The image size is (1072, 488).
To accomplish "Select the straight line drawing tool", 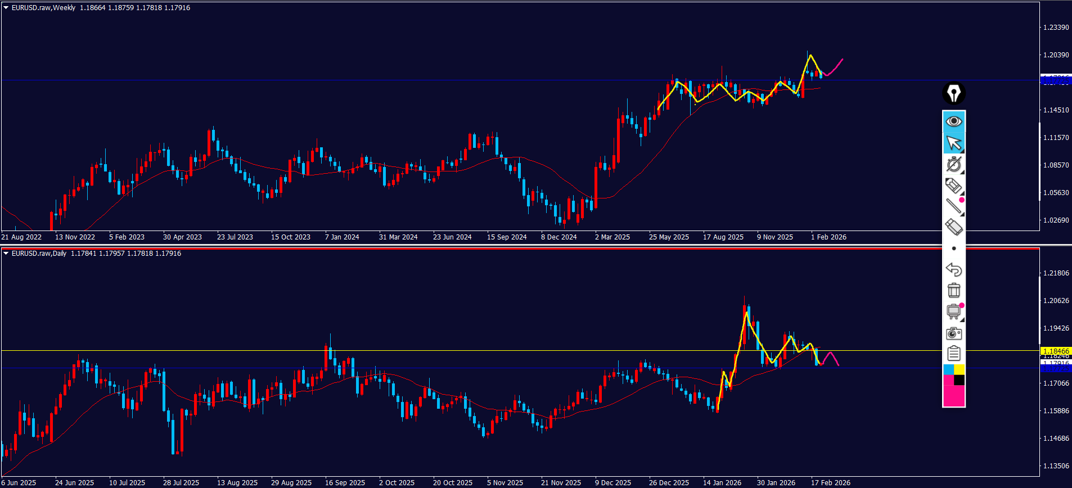I will tap(953, 206).
